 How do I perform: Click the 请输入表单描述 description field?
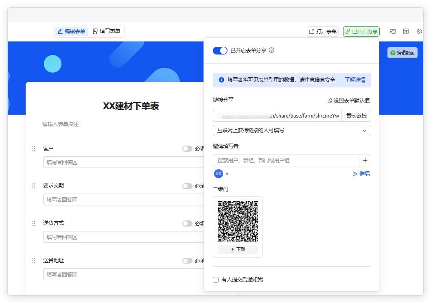coord(61,124)
